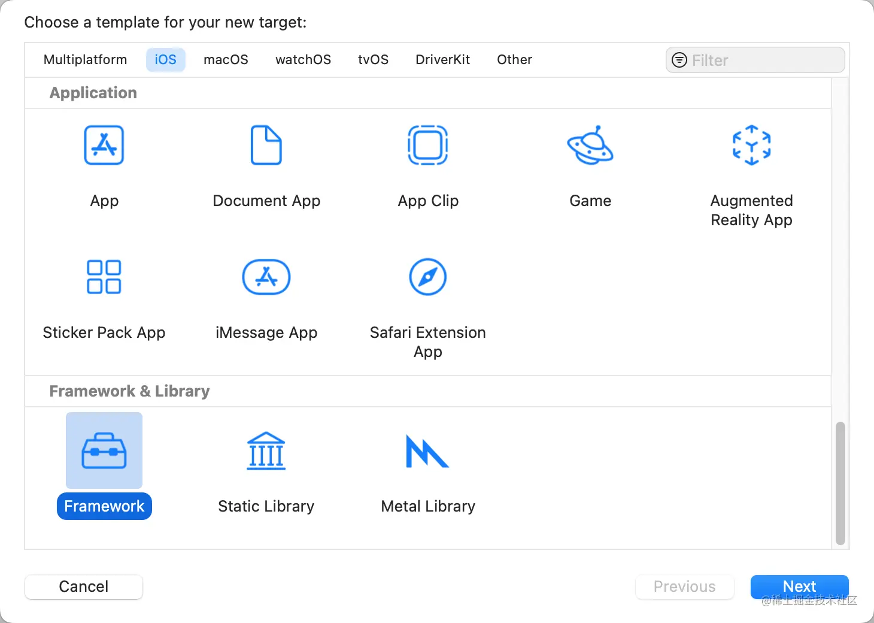
Task: Click the App Clip label
Action: click(x=428, y=201)
